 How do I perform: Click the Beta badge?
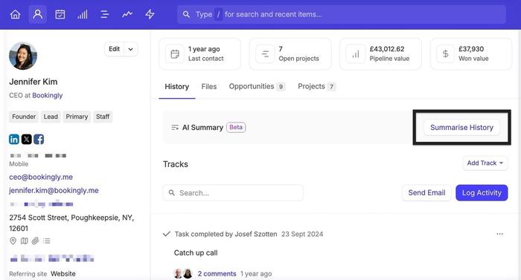[x=236, y=128]
